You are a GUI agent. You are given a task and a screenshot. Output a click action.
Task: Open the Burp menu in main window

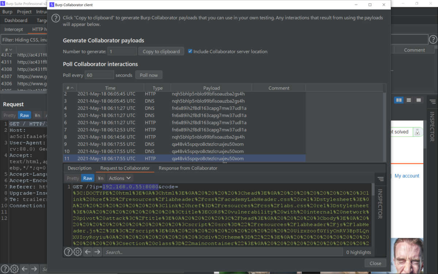point(7,12)
